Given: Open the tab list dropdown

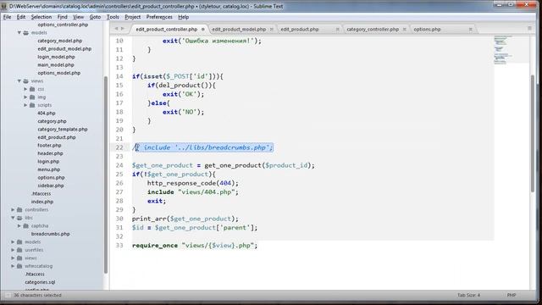Looking at the screenshot, I should [529, 28].
